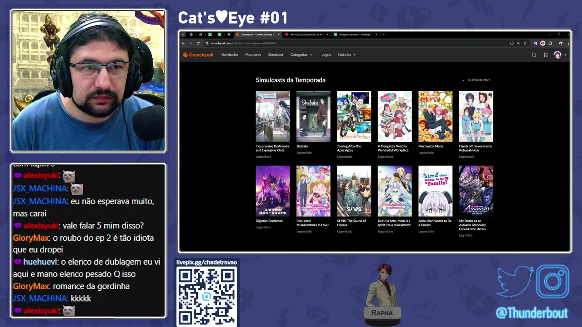Click the livepix QR code

(206, 297)
